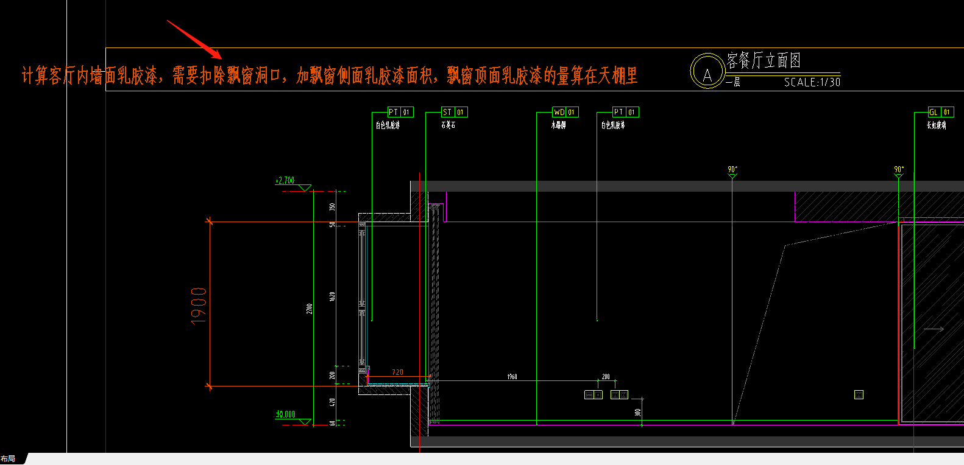Viewport: 964px width, 465px height.
Task: Click the WD 01 material tag
Action: click(x=565, y=112)
